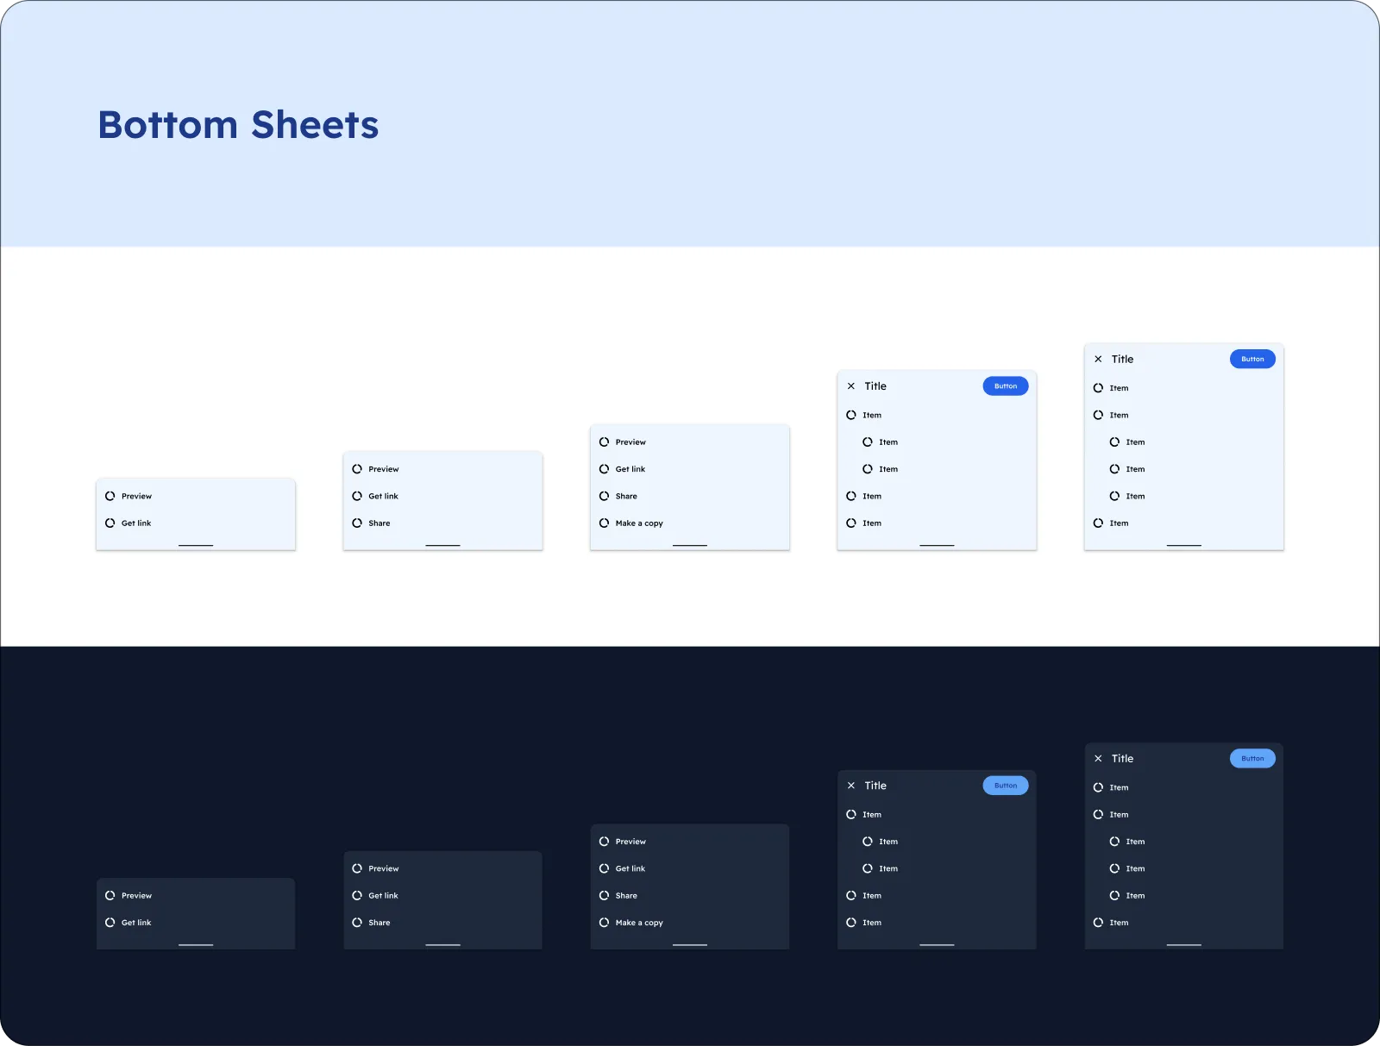
Task: Click the Get link icon in the three-item light sheet
Action: [x=356, y=496]
